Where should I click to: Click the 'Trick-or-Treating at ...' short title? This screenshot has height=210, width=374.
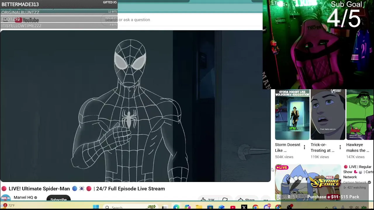(323, 148)
